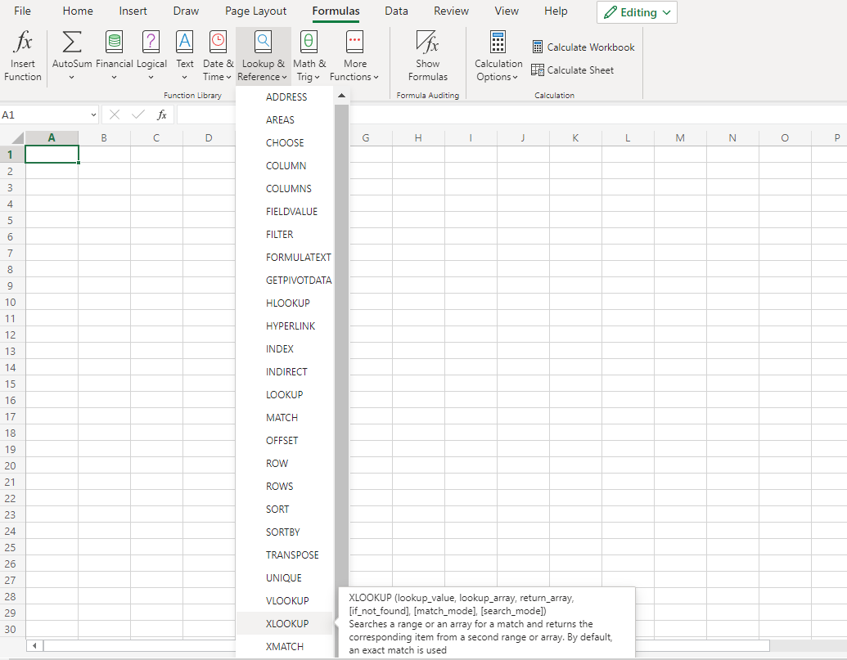The height and width of the screenshot is (660, 847).
Task: Switch to the Data ribbon tab
Action: [396, 11]
